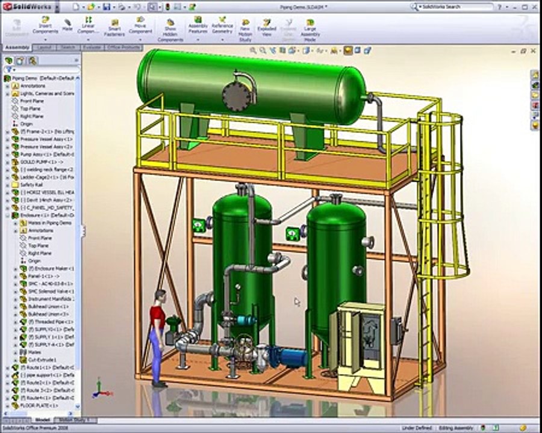Click the Open file icon
Image resolution: width=542 pixels, height=433 pixels.
[91, 6]
